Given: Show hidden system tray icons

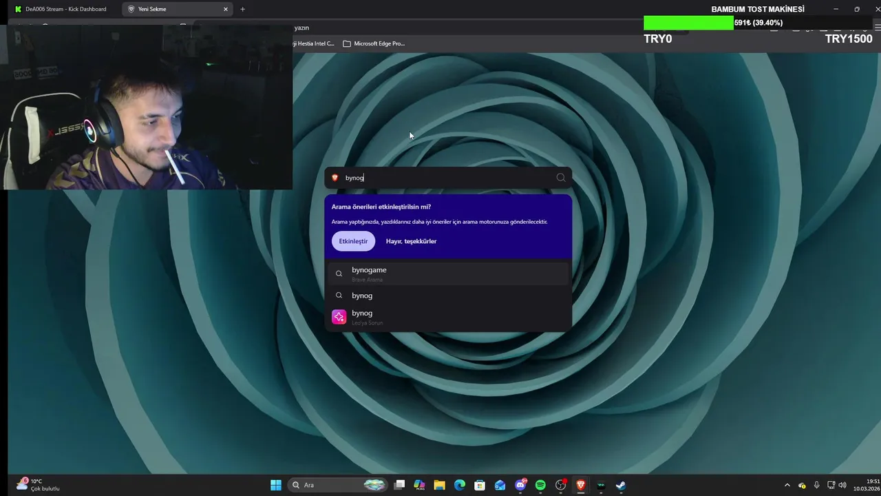Looking at the screenshot, I should [x=787, y=485].
